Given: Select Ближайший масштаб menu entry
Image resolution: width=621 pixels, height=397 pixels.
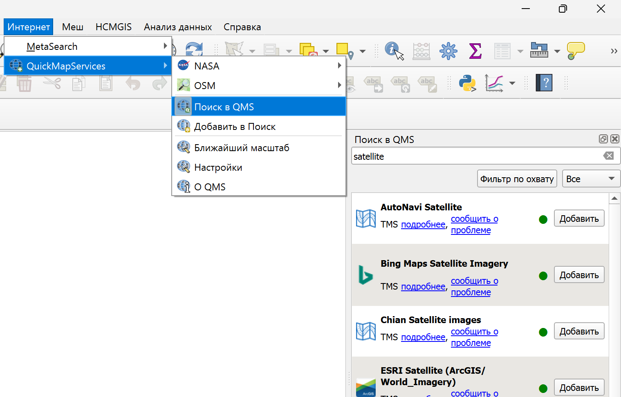Looking at the screenshot, I should point(259,147).
